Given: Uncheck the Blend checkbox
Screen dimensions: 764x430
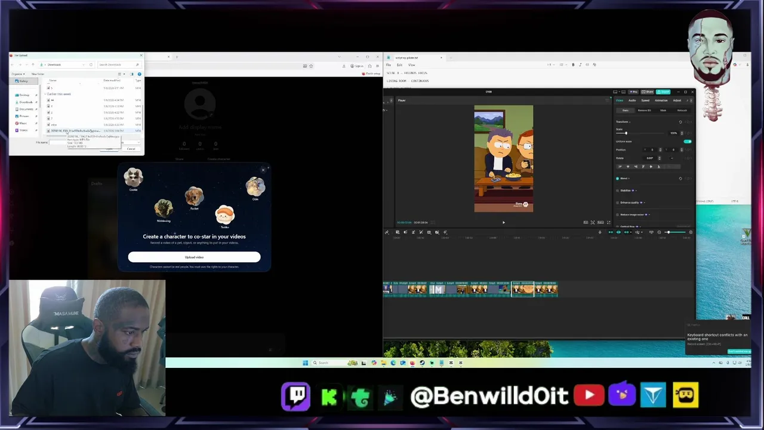Looking at the screenshot, I should coord(617,179).
